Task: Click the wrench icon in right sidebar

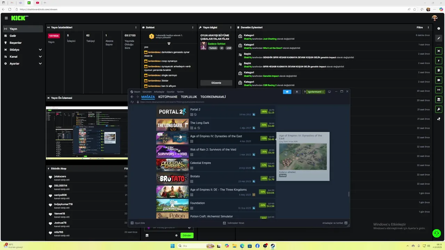Action: tap(439, 109)
